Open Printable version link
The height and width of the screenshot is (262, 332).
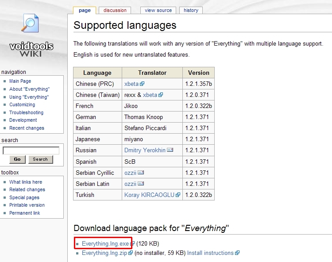click(x=27, y=205)
